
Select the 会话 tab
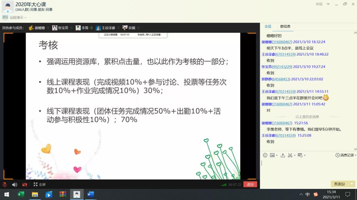point(268,26)
